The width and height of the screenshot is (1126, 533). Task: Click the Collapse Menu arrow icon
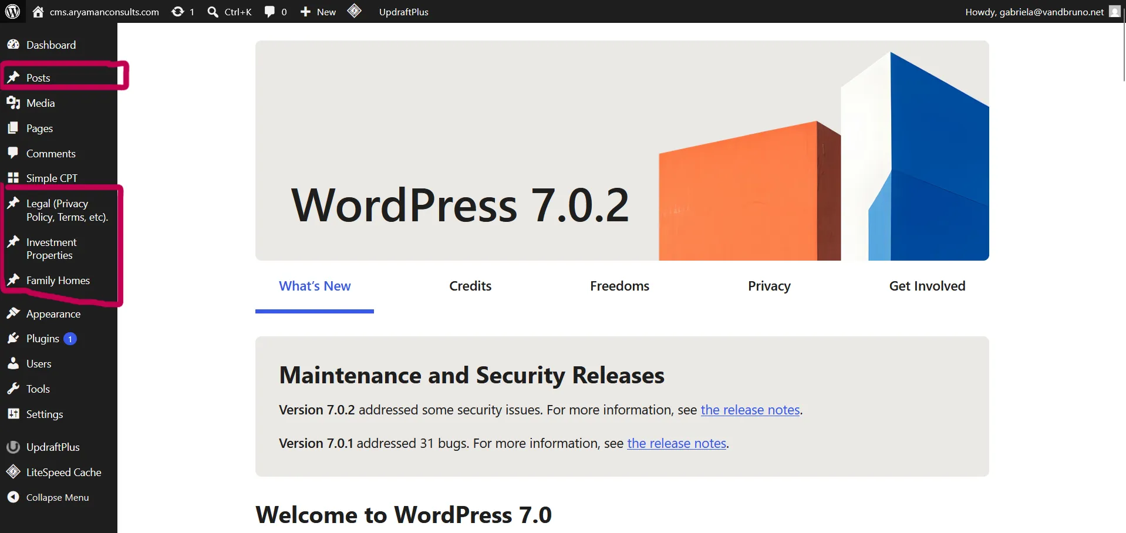13,497
